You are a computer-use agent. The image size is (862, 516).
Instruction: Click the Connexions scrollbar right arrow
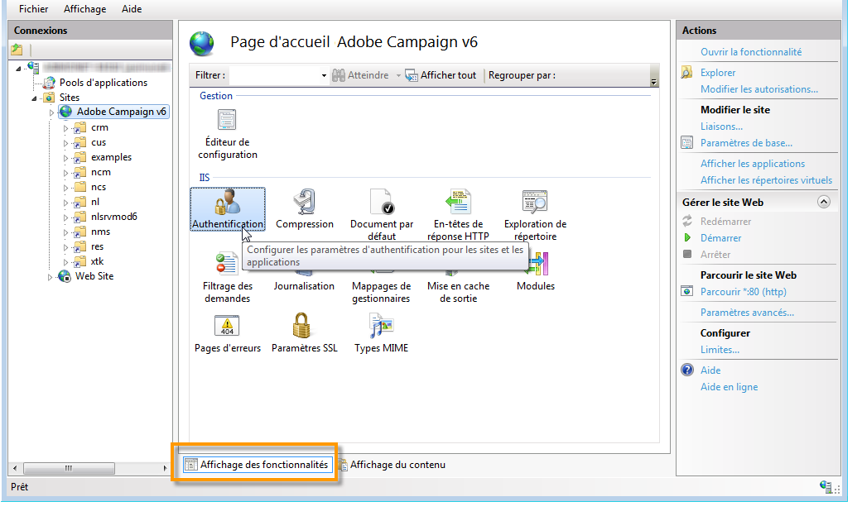coord(165,468)
